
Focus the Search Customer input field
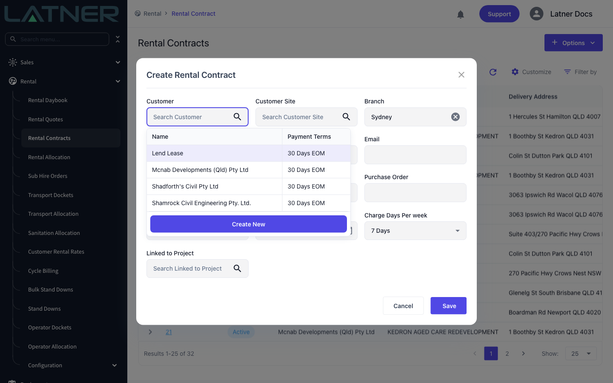[198, 117]
